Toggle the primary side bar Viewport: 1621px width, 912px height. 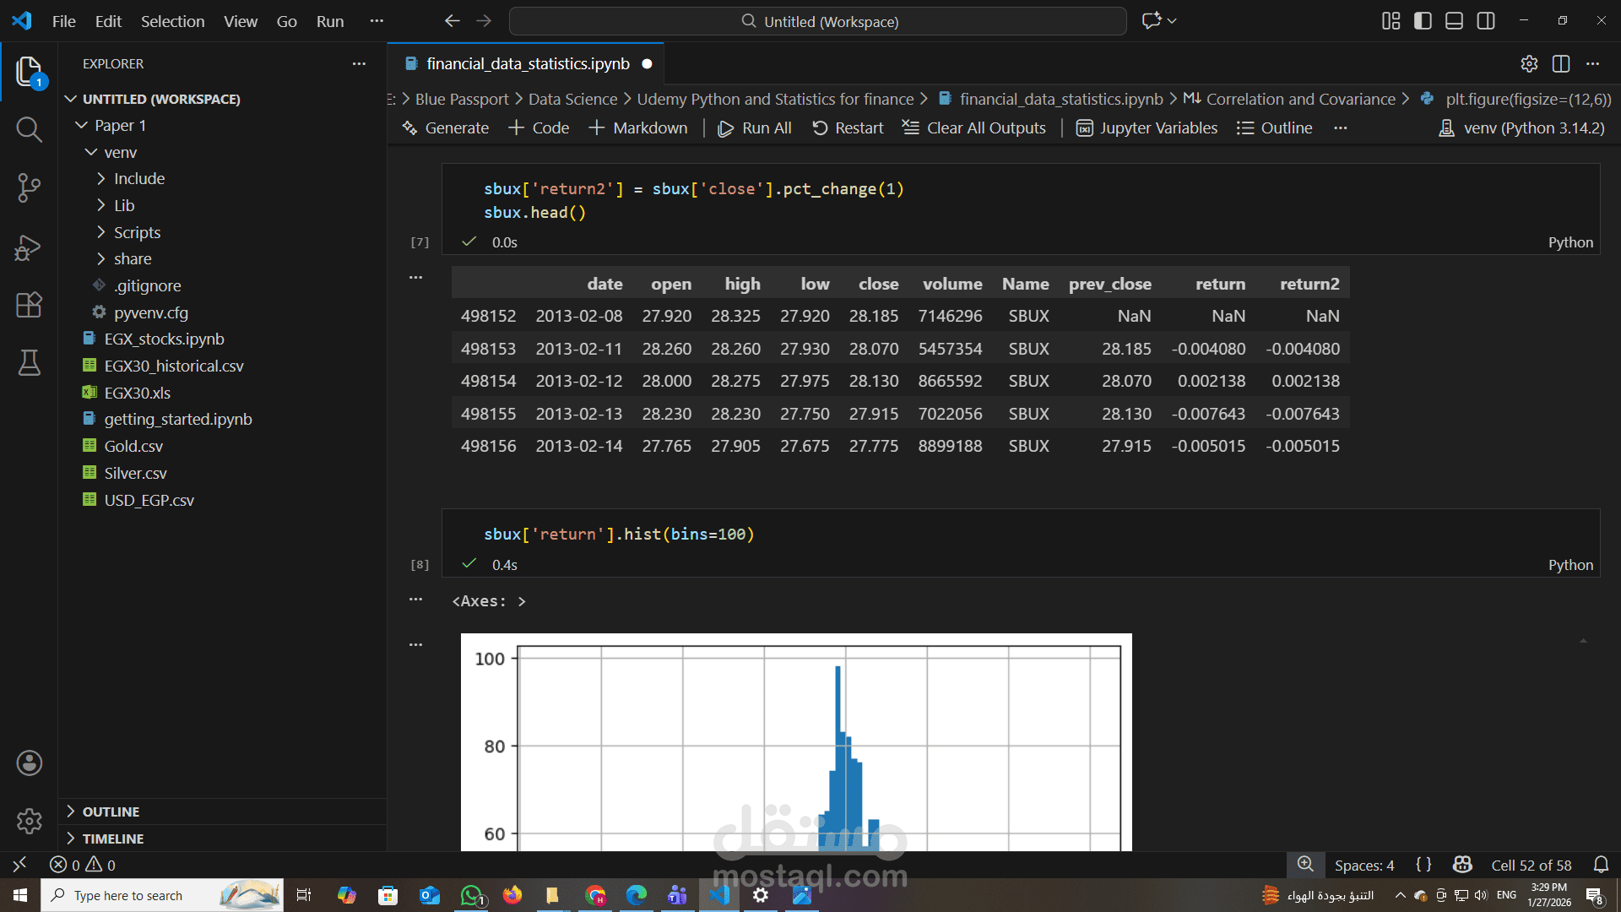pyautogui.click(x=1423, y=21)
